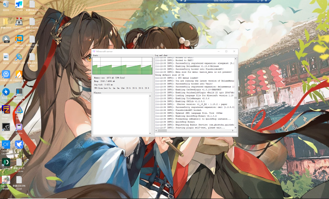The image size is (329, 199).
Task: Click the log's vertical scrollbar thumb
Action: point(236,98)
